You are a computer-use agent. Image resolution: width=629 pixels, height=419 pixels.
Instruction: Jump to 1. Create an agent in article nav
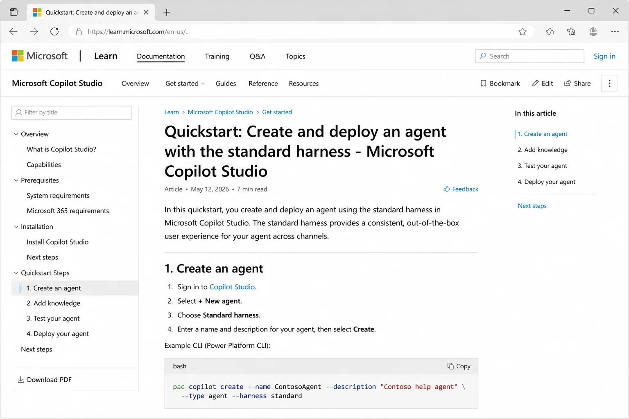click(543, 134)
